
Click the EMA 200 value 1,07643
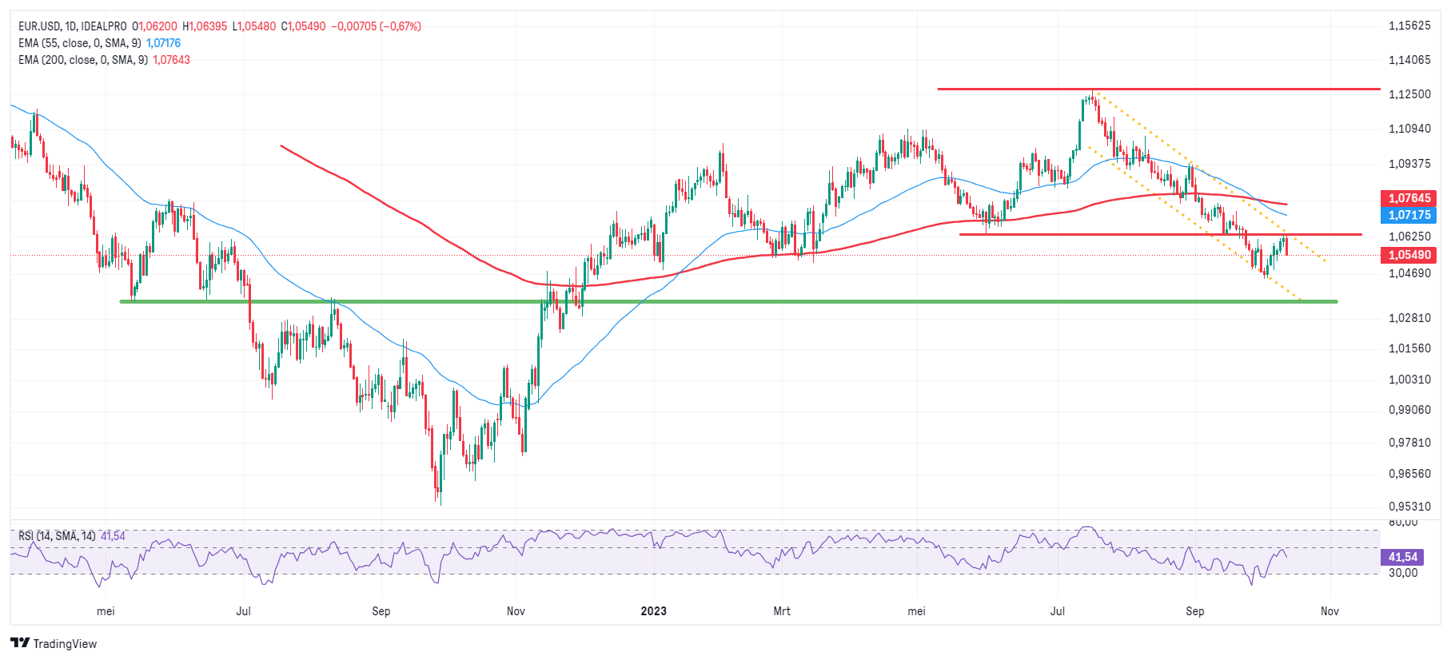click(171, 60)
